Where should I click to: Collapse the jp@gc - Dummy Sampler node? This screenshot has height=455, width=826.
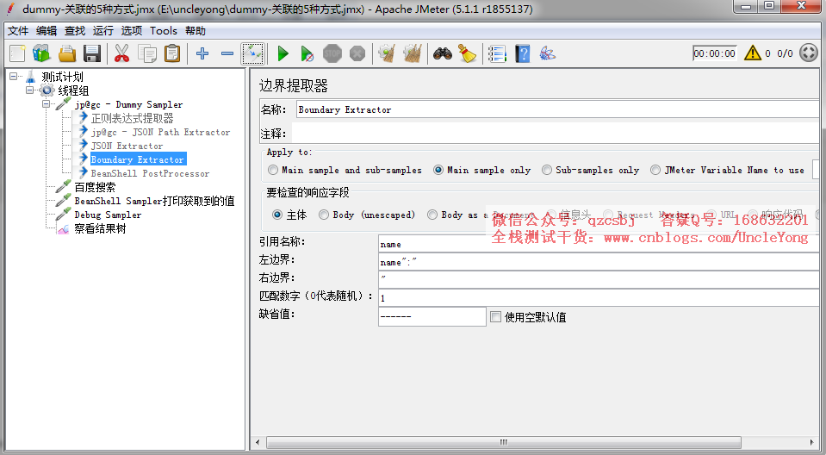(47, 104)
